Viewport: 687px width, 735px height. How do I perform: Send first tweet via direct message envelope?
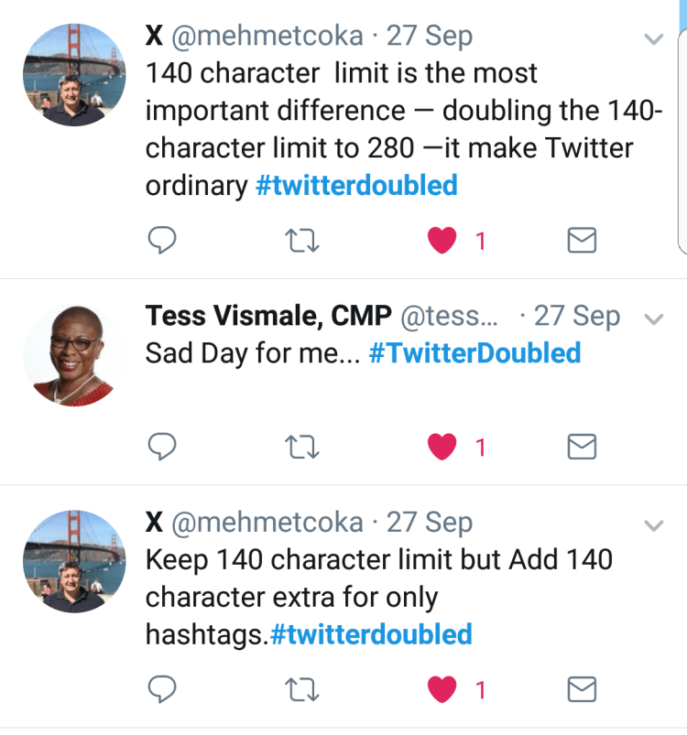click(583, 241)
